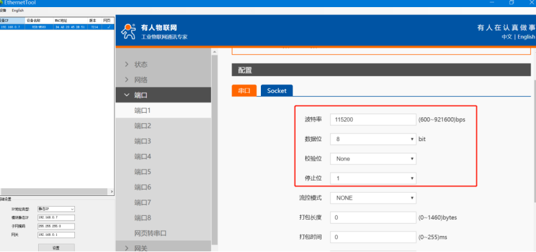Select the checkmark in the web page column
This screenshot has width=536, height=252.
108,26
